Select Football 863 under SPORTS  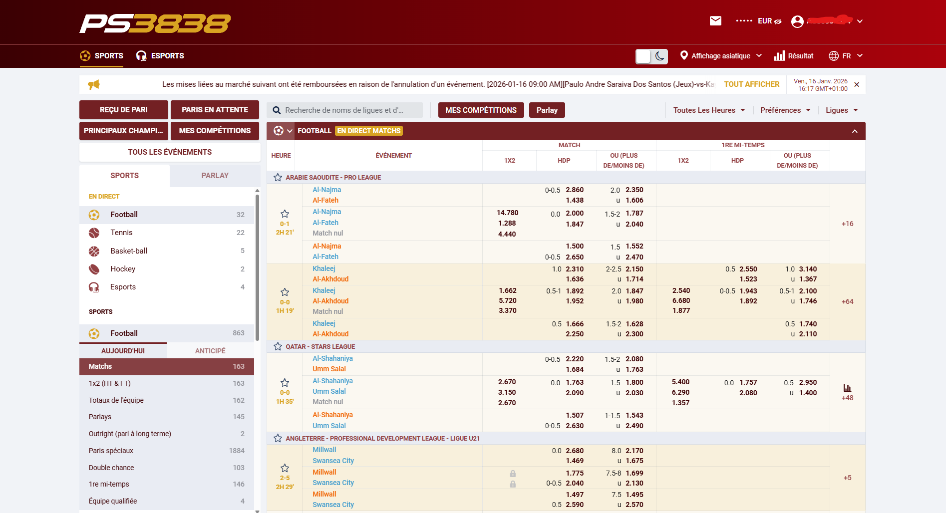click(167, 333)
